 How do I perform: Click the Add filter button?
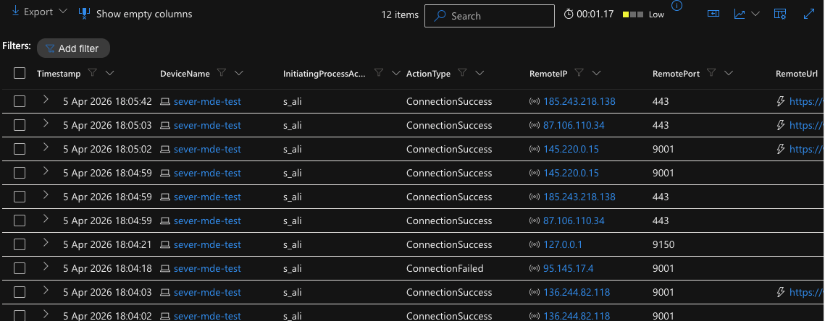point(73,48)
